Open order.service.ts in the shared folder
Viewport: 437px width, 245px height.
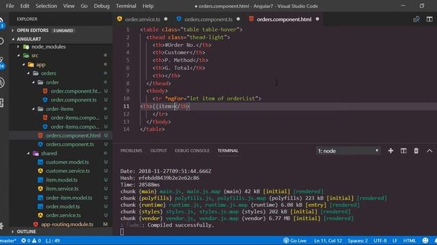coord(64,215)
